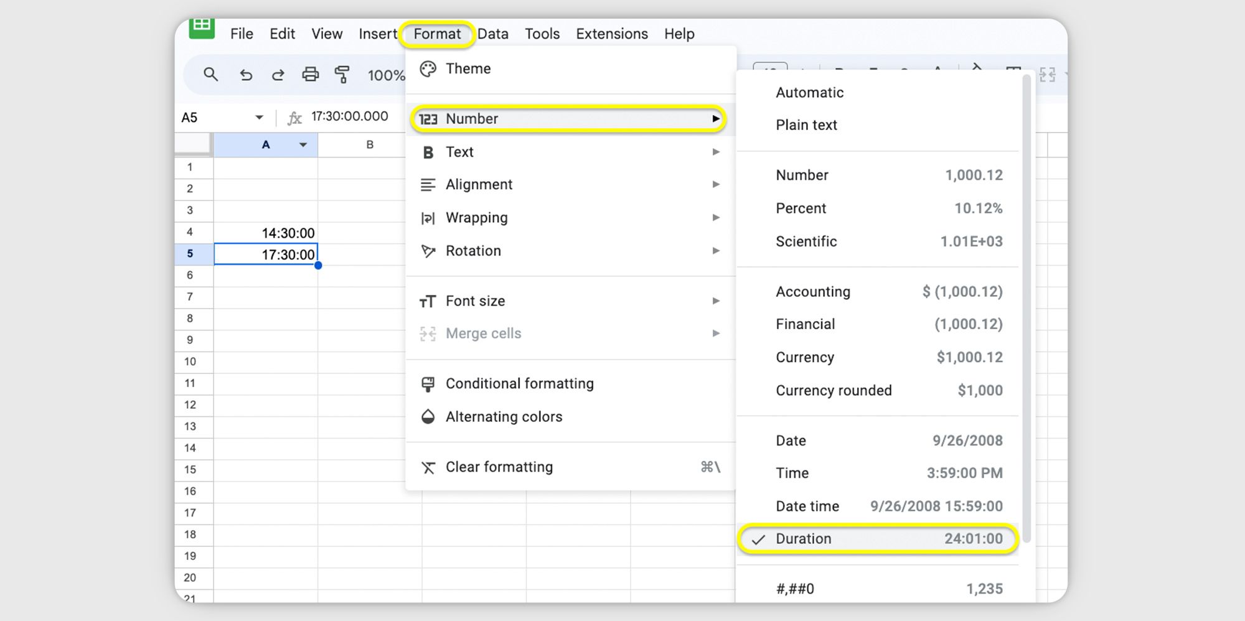
Task: Select the checked Duration format
Action: point(803,539)
